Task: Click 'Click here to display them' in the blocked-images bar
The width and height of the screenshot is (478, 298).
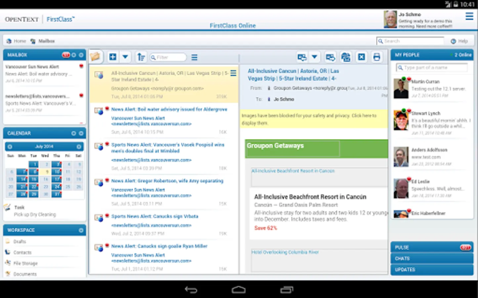Action: coord(309,119)
